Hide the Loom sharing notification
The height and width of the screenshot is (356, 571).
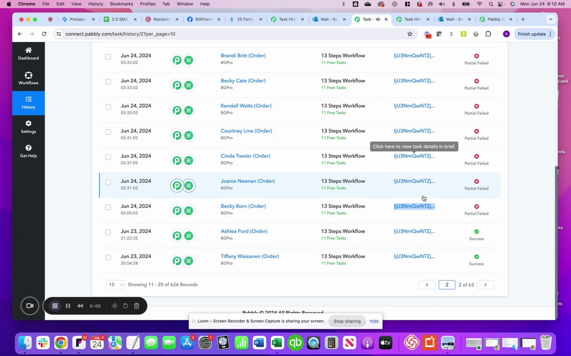(x=374, y=321)
